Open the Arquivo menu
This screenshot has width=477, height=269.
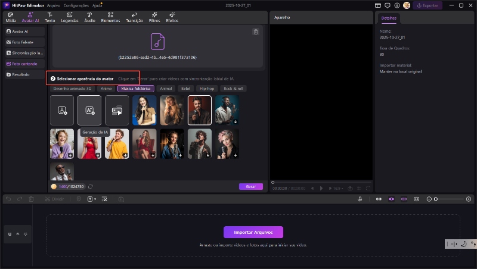(x=53, y=5)
